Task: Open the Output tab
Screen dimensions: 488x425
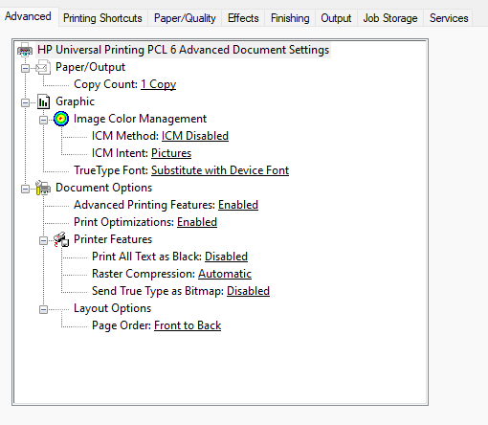Action: pyautogui.click(x=336, y=18)
